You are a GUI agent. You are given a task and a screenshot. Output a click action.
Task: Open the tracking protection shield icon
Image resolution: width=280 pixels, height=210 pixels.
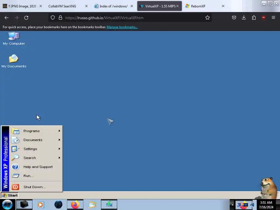click(53, 18)
